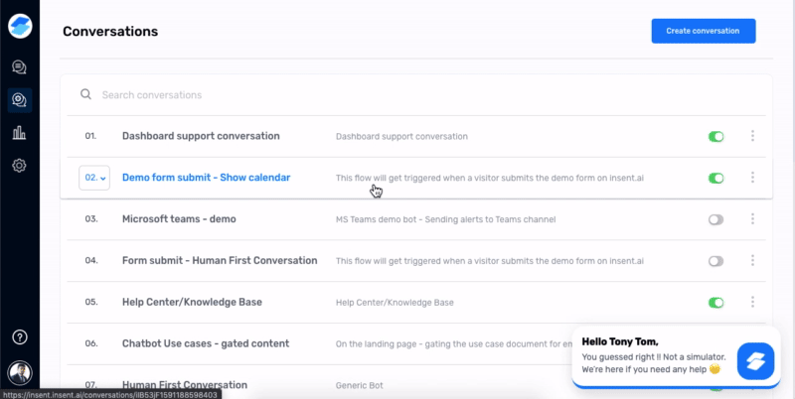This screenshot has width=795, height=399.
Task: Disable the Demo form submit toggle
Action: (x=715, y=178)
